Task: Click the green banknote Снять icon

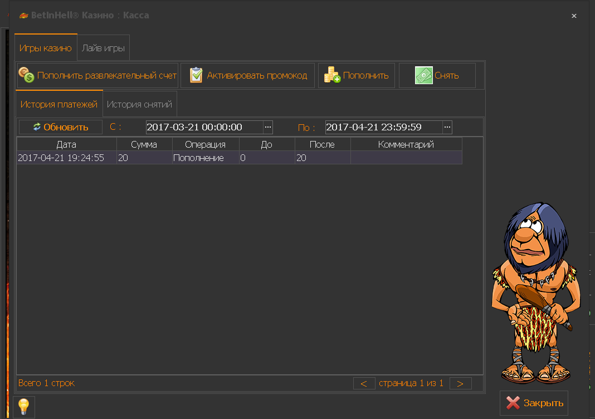Action: tap(423, 75)
